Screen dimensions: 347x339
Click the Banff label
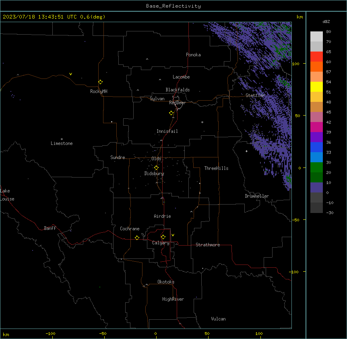click(50, 228)
